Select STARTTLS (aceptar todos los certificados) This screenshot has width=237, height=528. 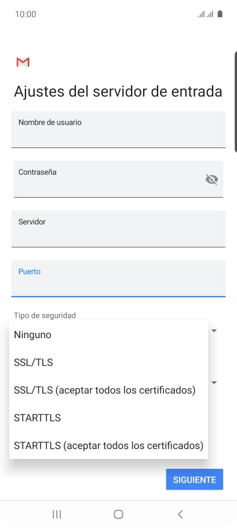tap(108, 445)
